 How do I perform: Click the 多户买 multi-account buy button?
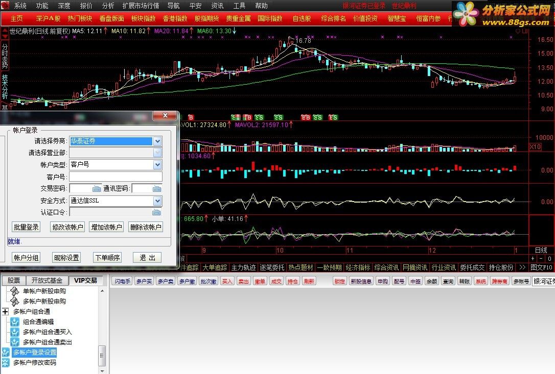[144, 281]
